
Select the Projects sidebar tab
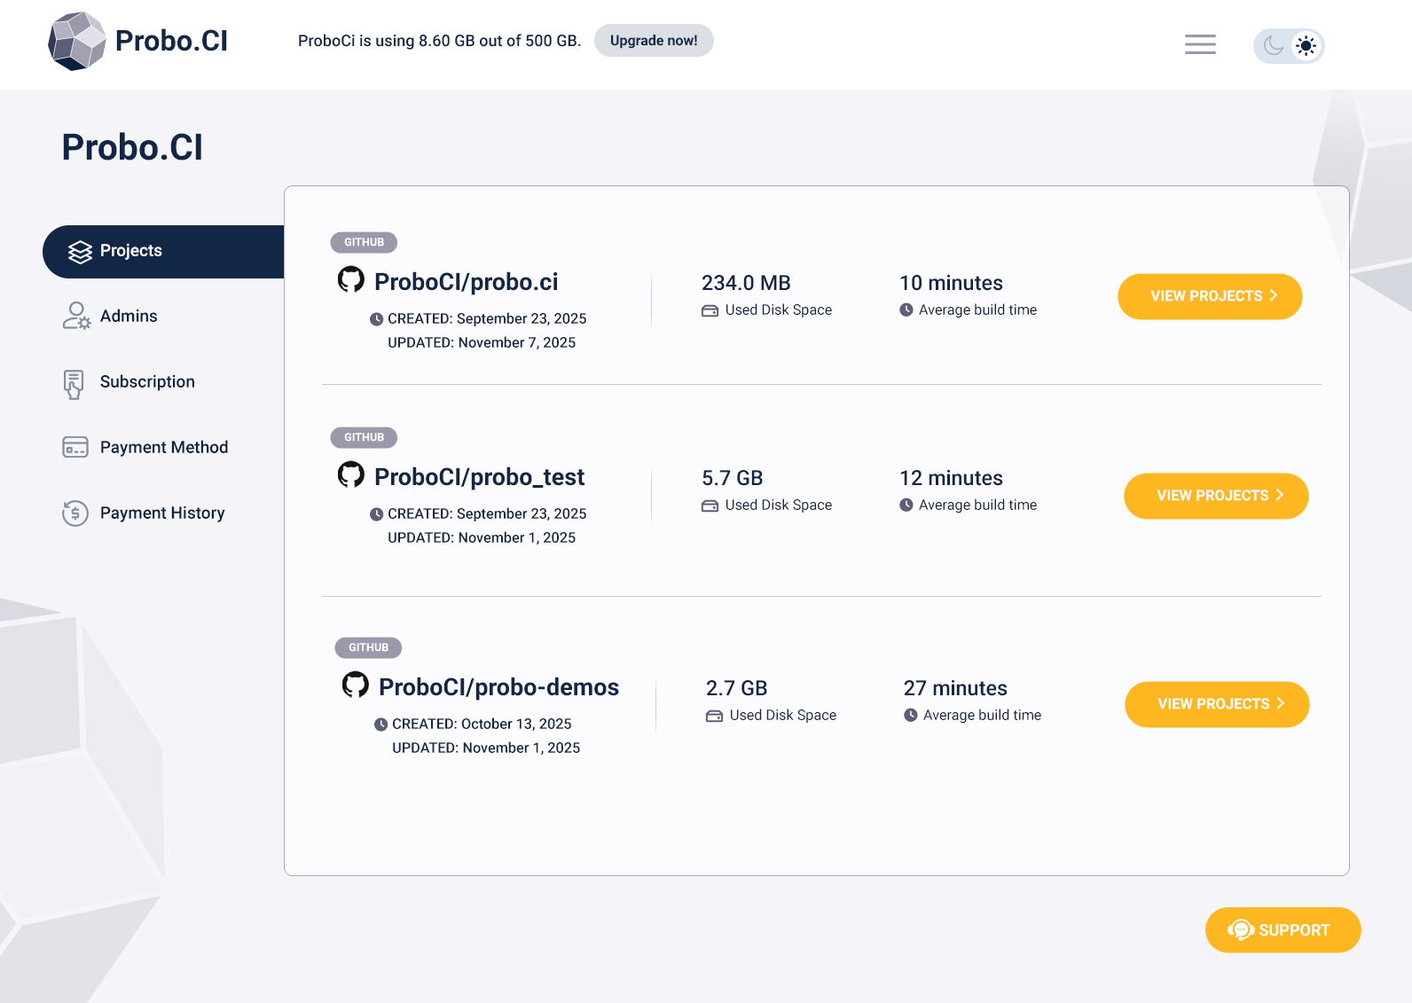click(163, 251)
